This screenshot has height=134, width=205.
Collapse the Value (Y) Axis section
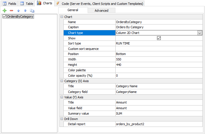(62, 98)
